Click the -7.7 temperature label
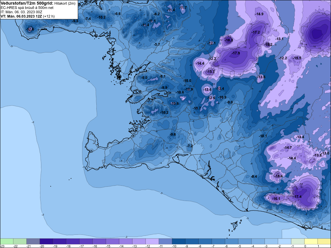Viewport: 331px width, 248px height. pos(150,101)
